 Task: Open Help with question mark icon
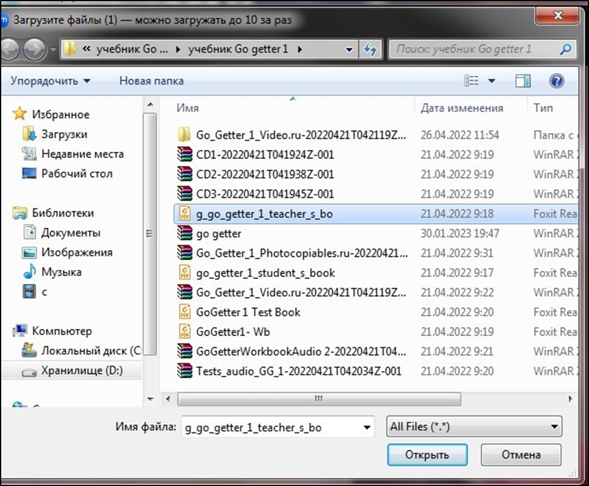click(x=556, y=81)
